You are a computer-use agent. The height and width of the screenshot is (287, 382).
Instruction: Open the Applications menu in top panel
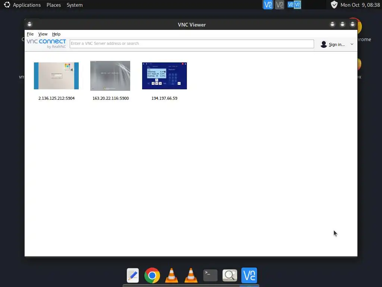tap(27, 5)
